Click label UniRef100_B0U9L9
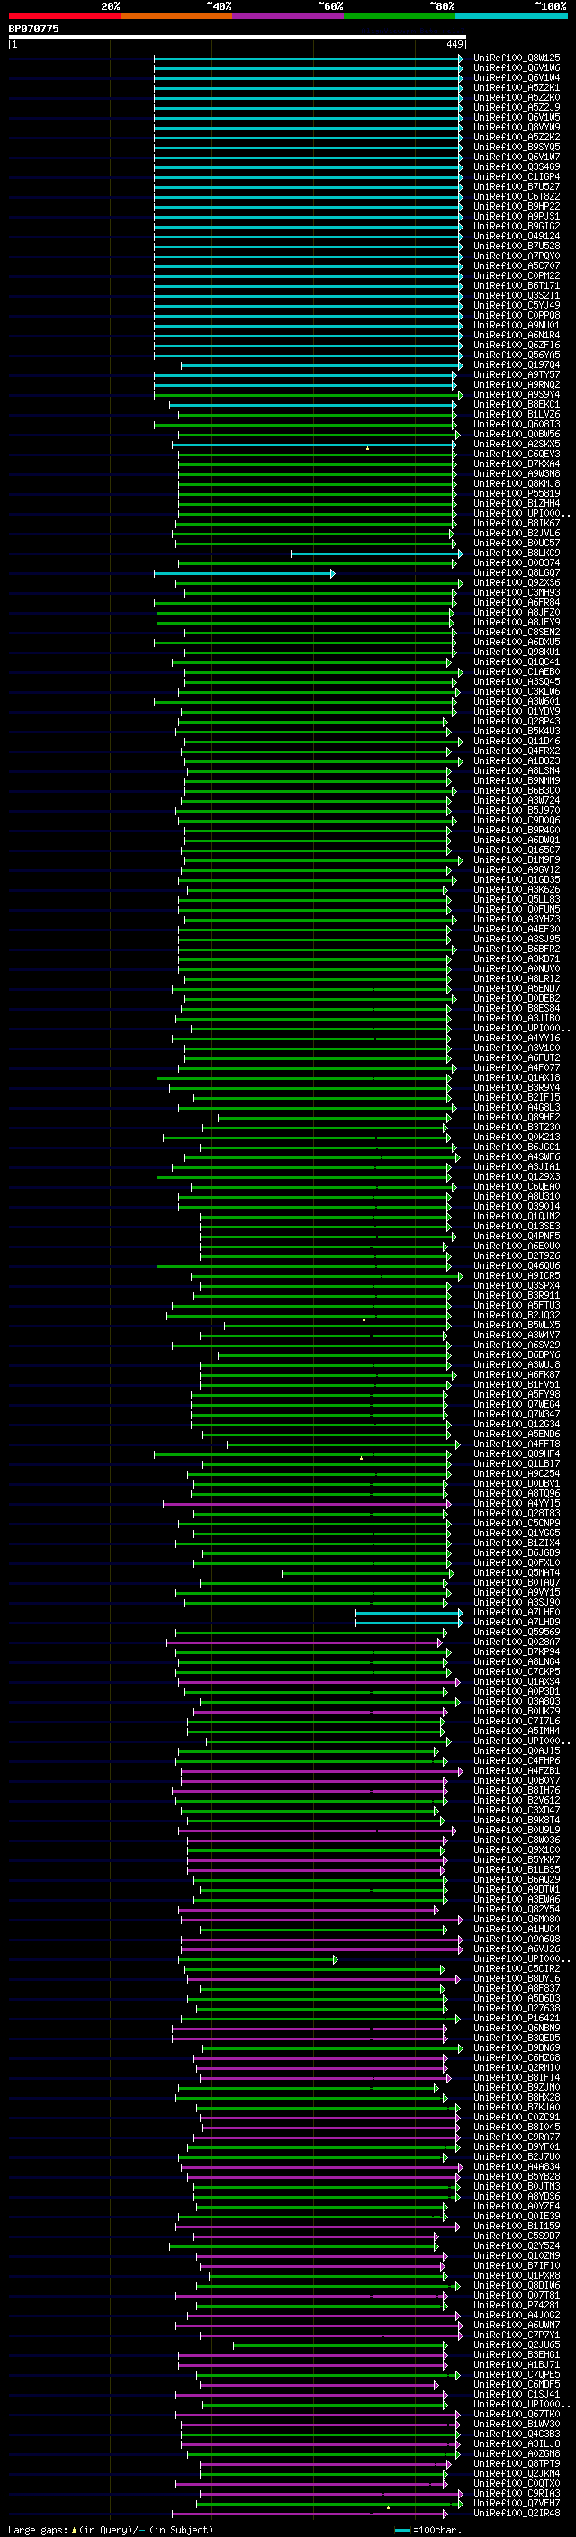Viewport: 576px width, 2537px height. click(x=517, y=1830)
